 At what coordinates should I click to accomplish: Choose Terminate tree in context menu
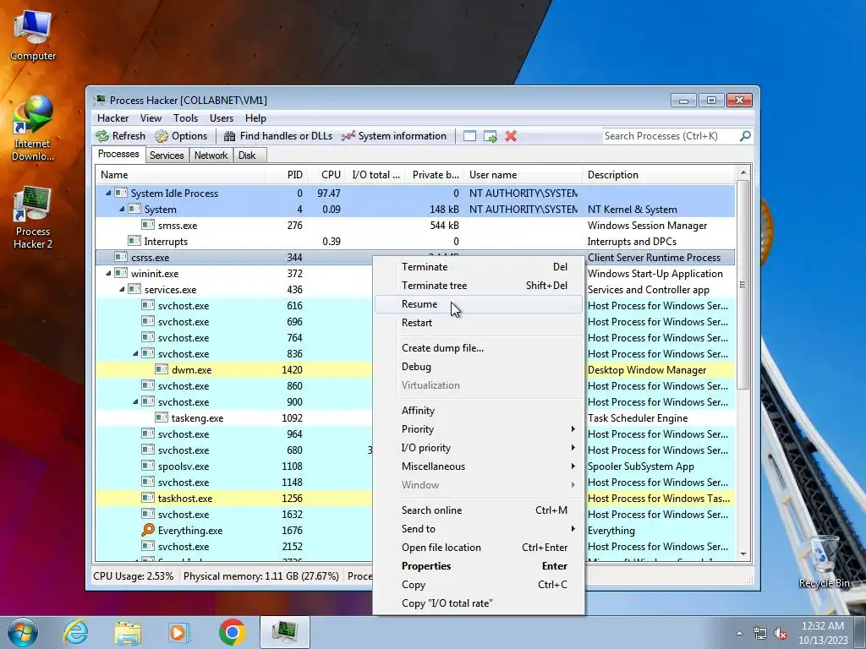point(479,286)
